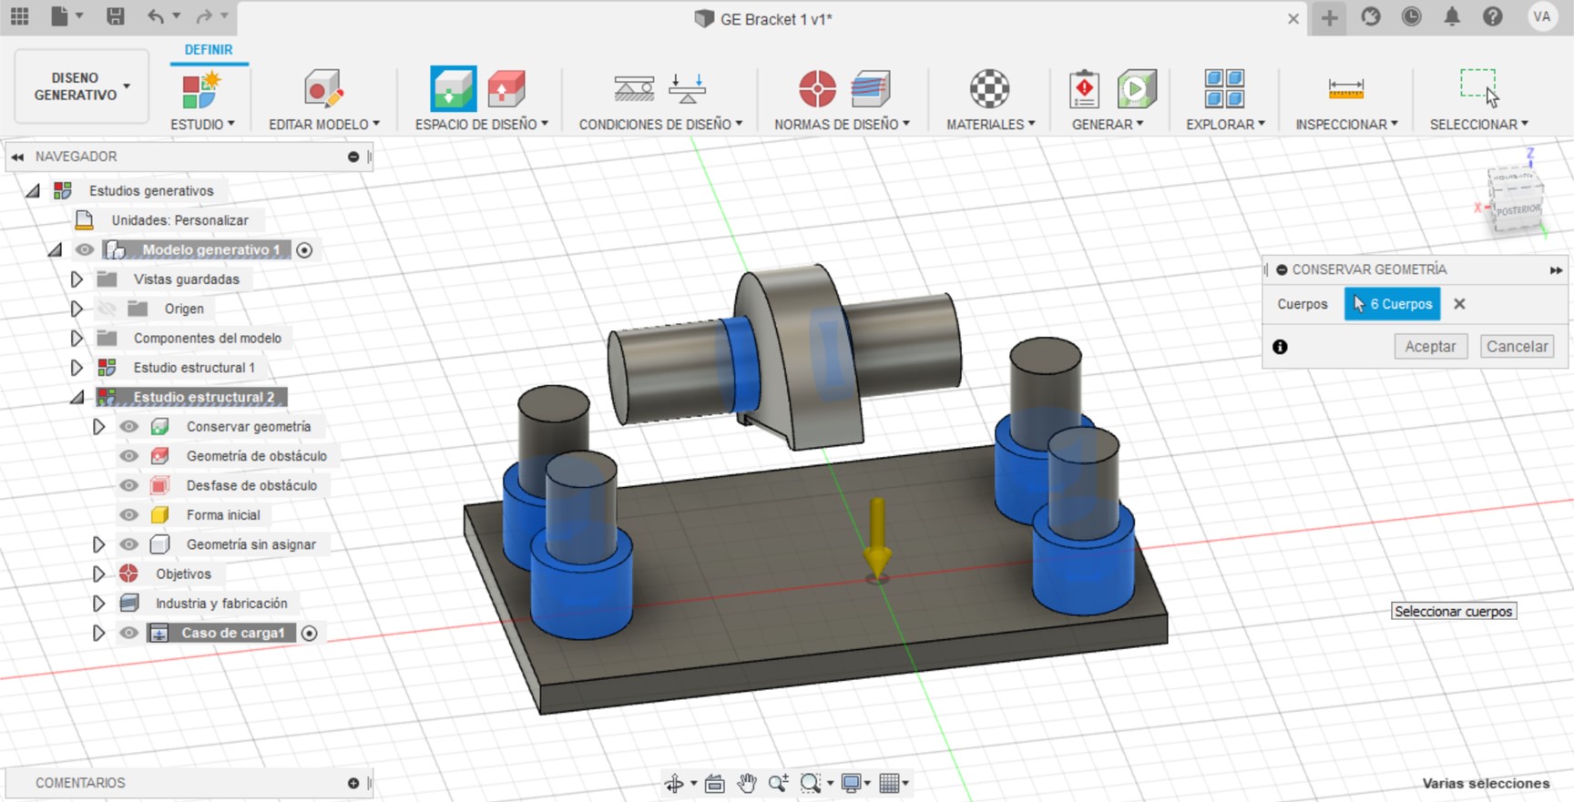Image resolution: width=1574 pixels, height=802 pixels.
Task: Toggle eye for Geometría de obstáculo
Action: (x=129, y=456)
